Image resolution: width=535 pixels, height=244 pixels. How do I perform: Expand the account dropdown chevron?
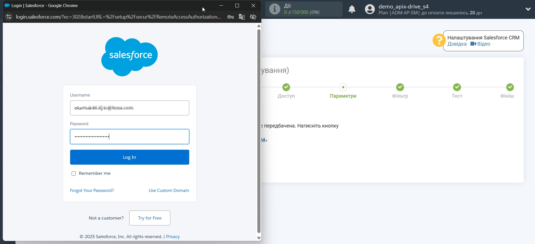pos(528,9)
